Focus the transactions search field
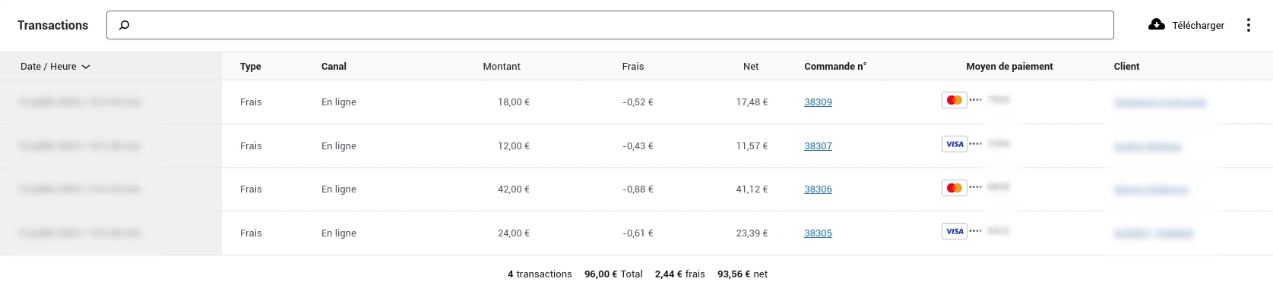The image size is (1273, 291). point(610,25)
